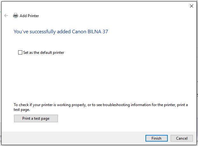Go back using the back arrow
Viewport: 198px width, 146px height.
6,16
